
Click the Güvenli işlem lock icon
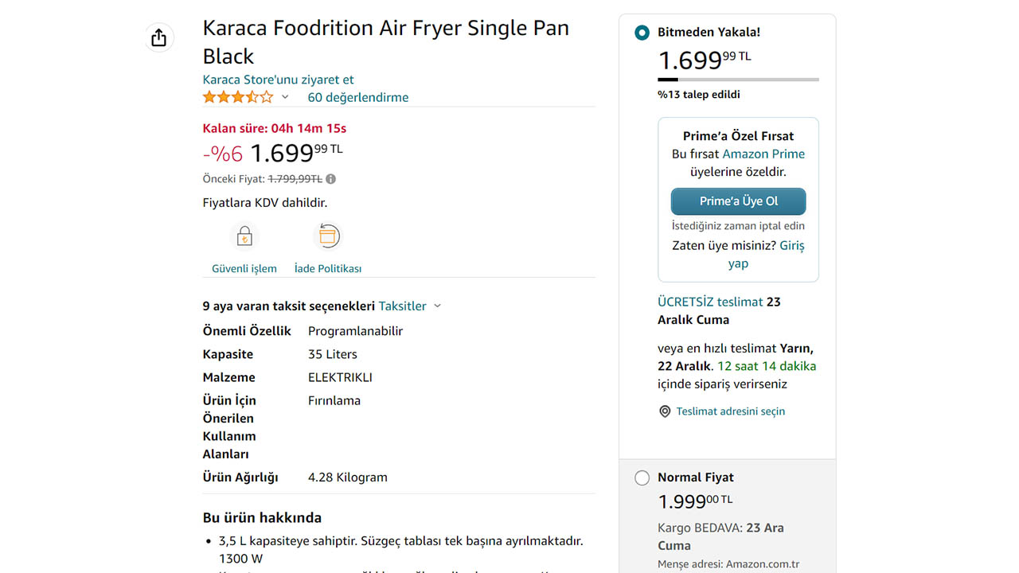point(244,236)
